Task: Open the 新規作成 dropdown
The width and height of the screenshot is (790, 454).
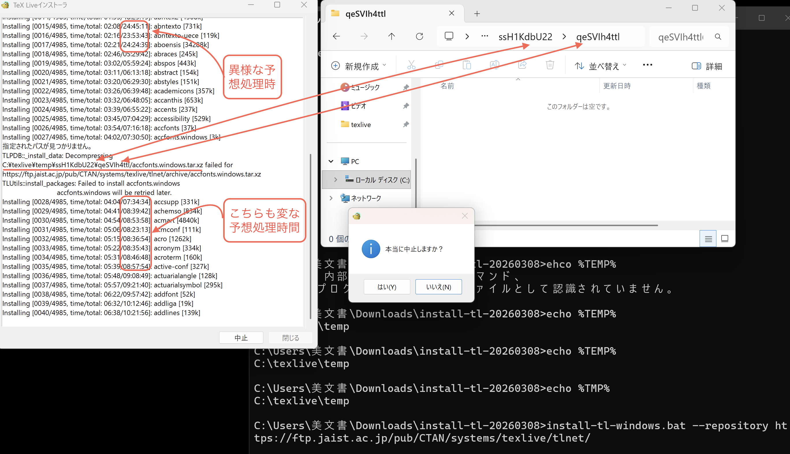Action: (x=359, y=66)
